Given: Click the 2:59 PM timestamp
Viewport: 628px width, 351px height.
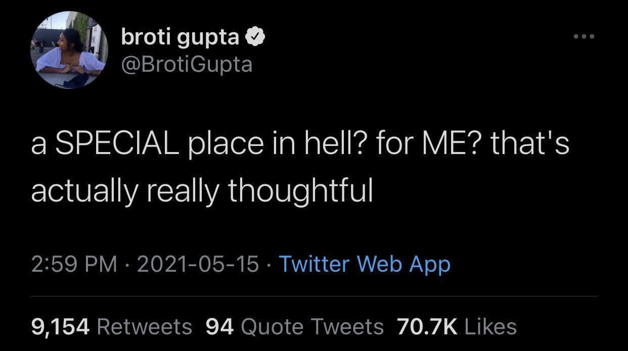Looking at the screenshot, I should (x=74, y=264).
